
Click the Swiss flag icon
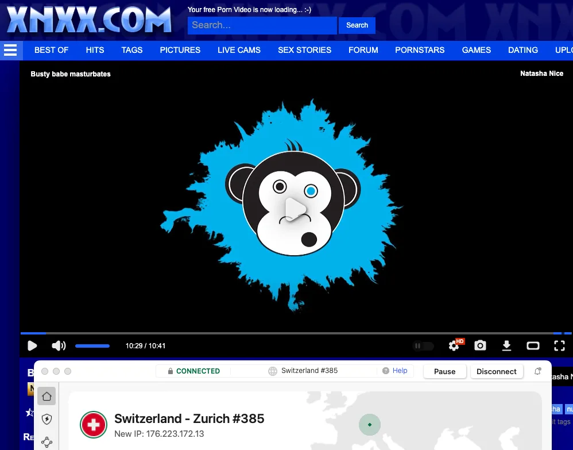pos(94,425)
